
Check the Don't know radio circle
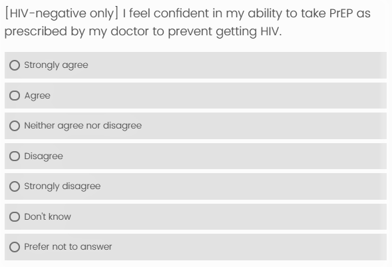(x=15, y=216)
